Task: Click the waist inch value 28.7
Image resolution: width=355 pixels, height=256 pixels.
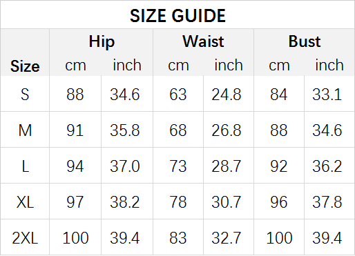Action: pyautogui.click(x=226, y=166)
